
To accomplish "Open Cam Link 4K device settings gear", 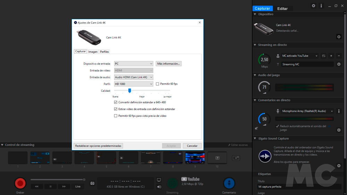I will (339, 37).
